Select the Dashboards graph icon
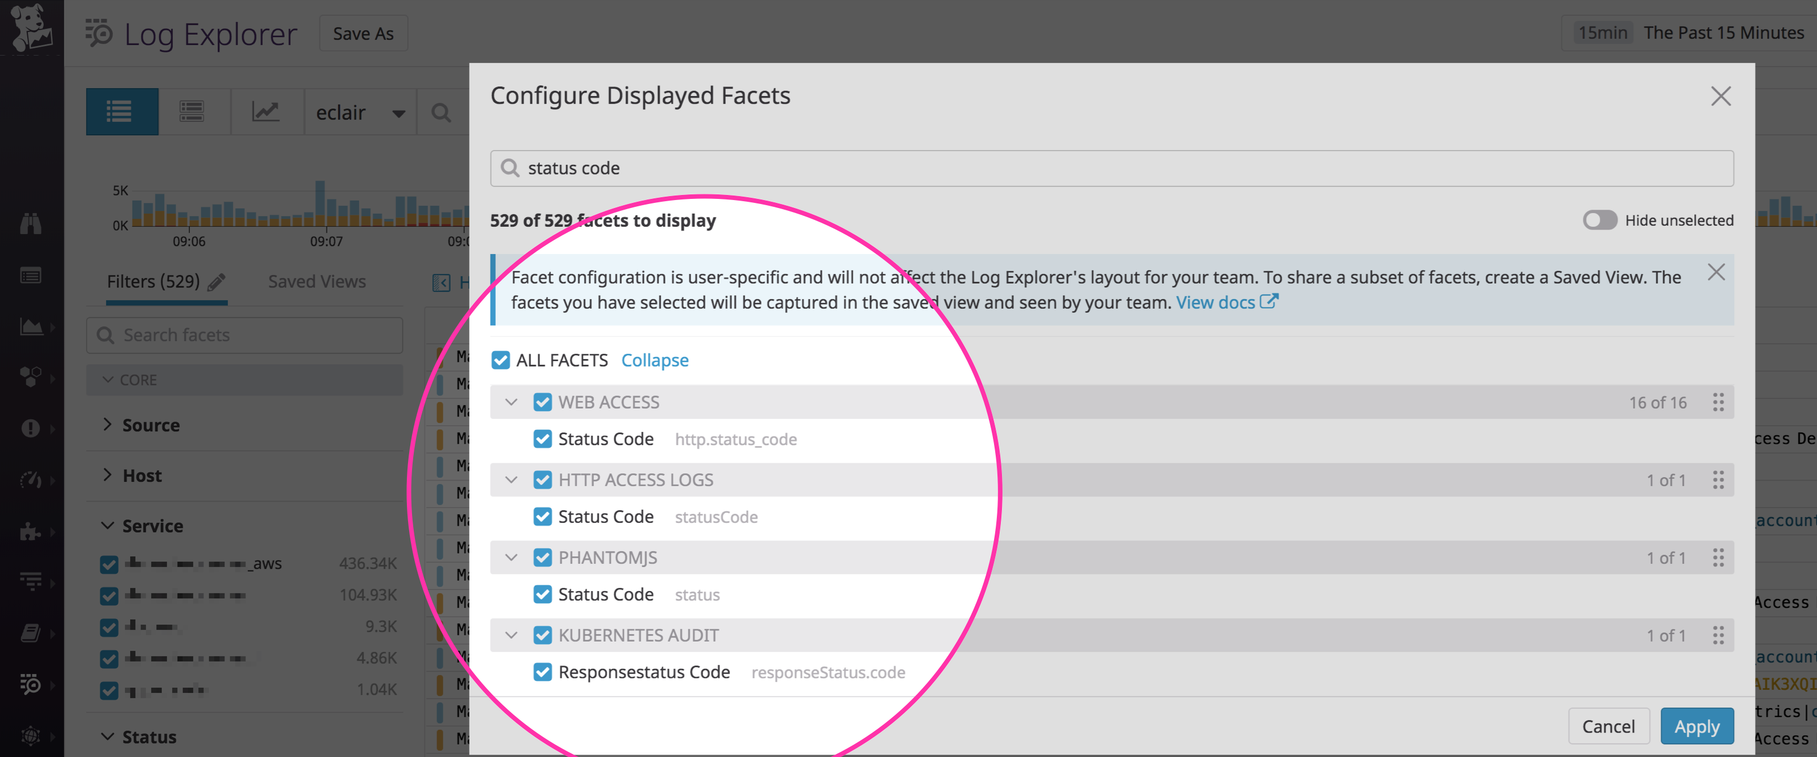The width and height of the screenshot is (1817, 757). click(32, 327)
